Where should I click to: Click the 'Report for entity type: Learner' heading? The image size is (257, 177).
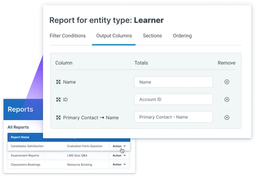(106, 20)
